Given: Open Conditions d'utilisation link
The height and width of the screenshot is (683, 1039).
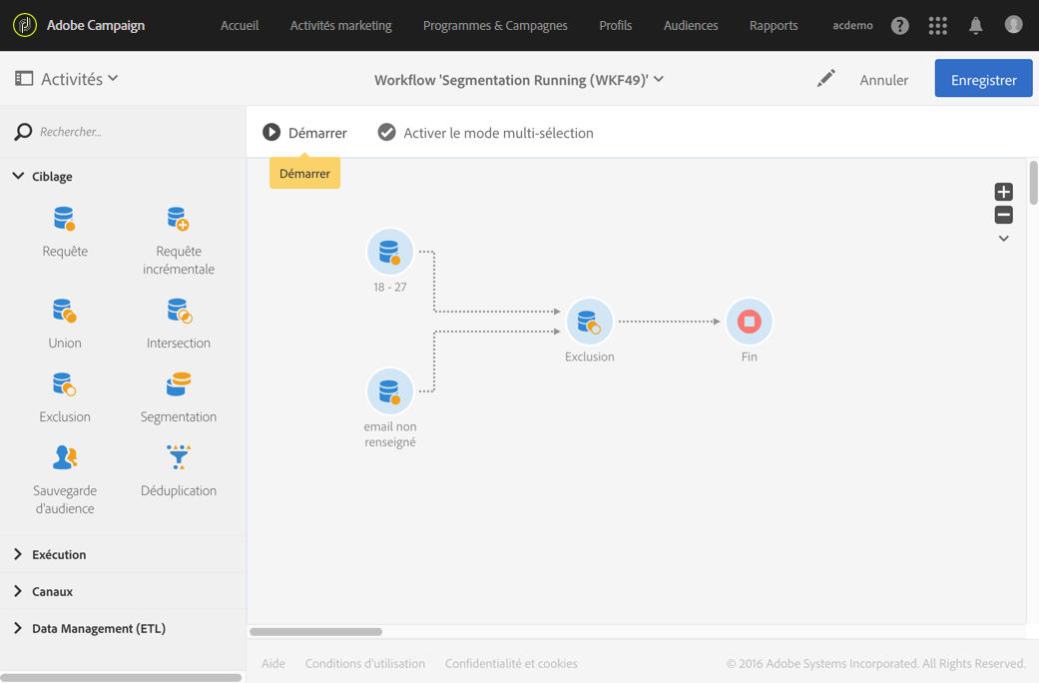Looking at the screenshot, I should tap(365, 663).
